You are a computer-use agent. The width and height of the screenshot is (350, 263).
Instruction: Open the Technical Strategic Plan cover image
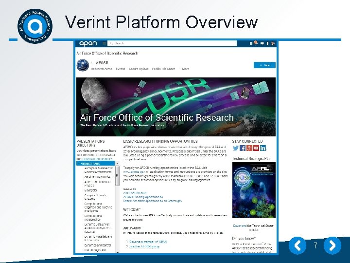(254, 190)
